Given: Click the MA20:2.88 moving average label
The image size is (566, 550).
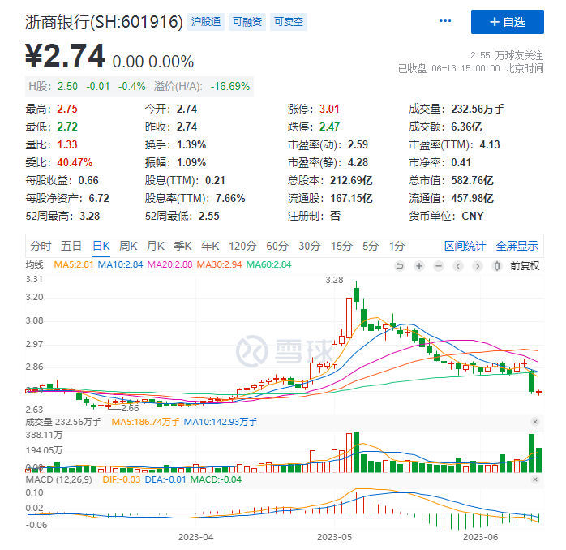Looking at the screenshot, I should [x=170, y=264].
